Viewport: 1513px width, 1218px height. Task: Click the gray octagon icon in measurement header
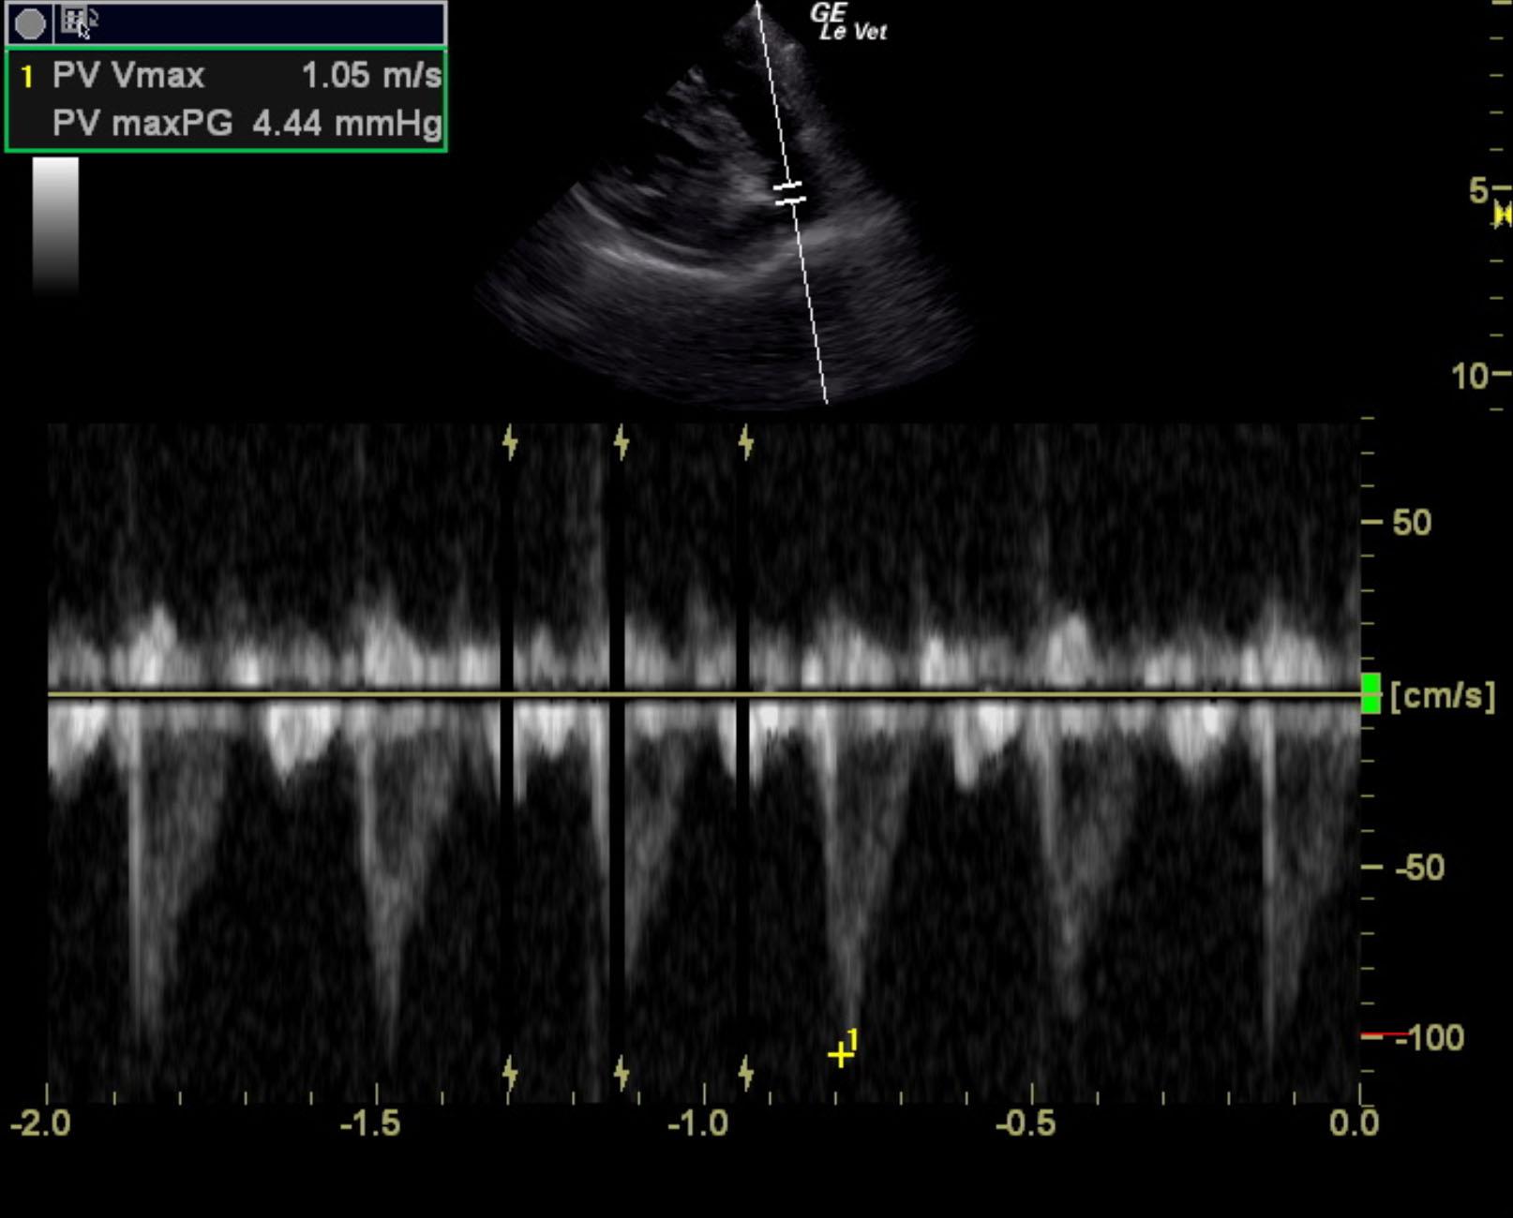click(x=30, y=23)
